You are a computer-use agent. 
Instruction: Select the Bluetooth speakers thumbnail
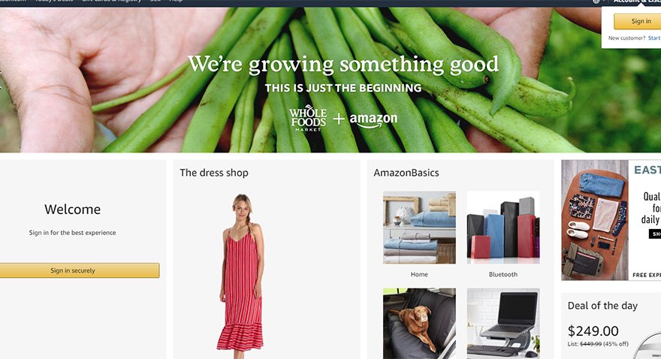coord(503,228)
